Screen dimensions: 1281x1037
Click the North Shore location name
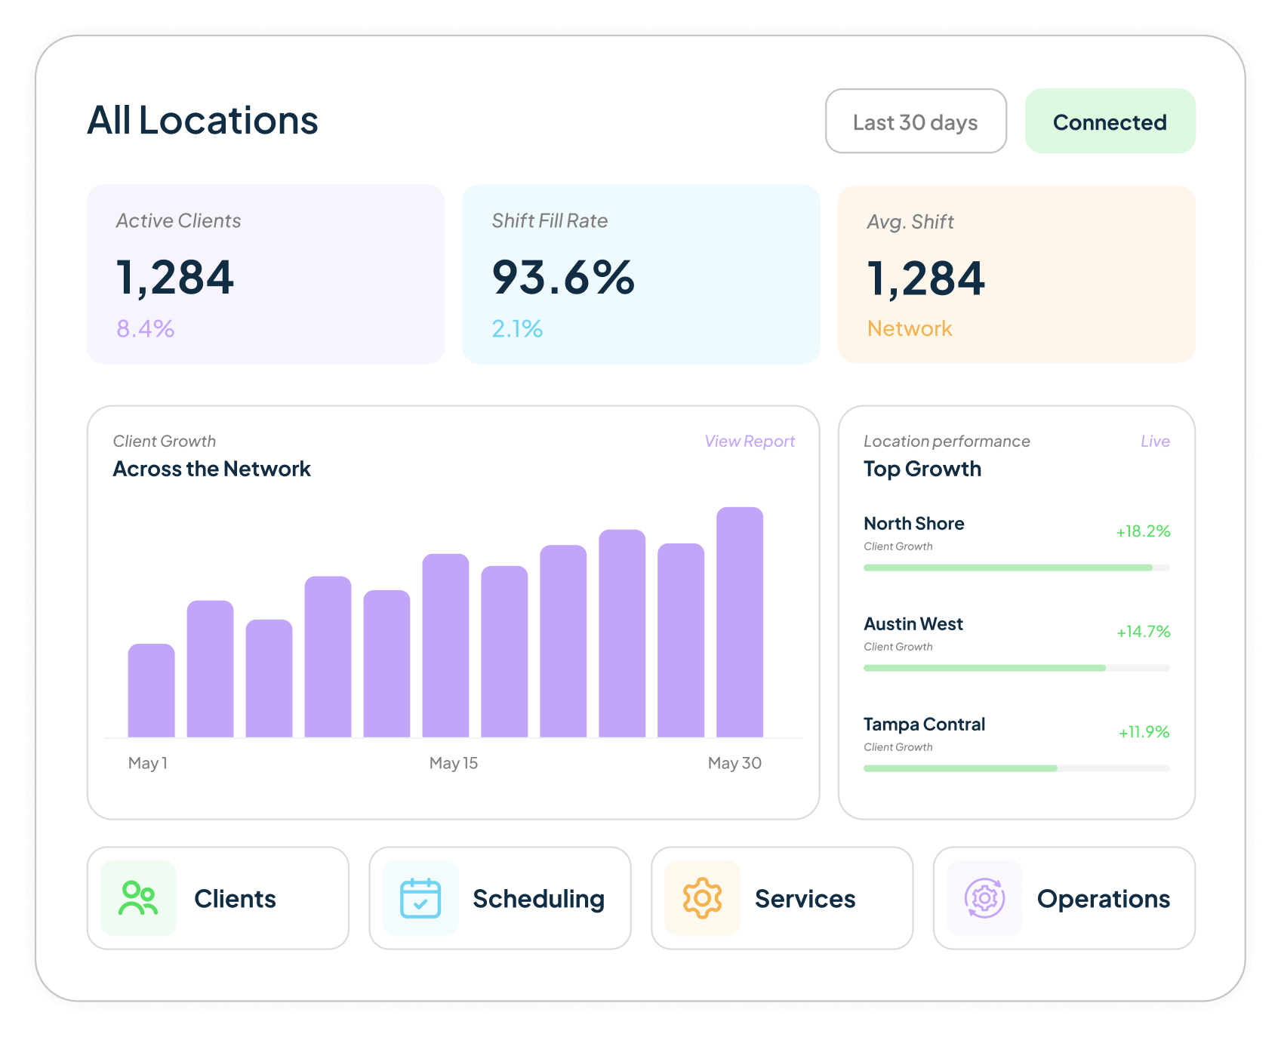[x=913, y=524]
